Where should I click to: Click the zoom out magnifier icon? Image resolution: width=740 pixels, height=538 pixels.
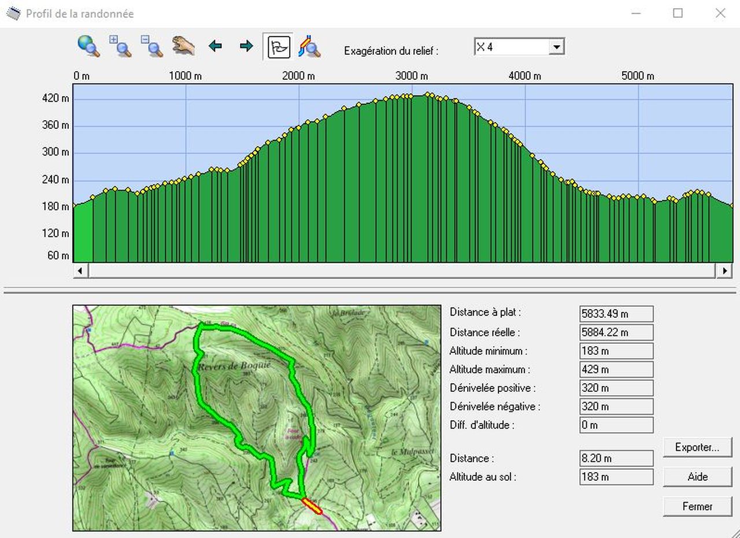[x=152, y=46]
